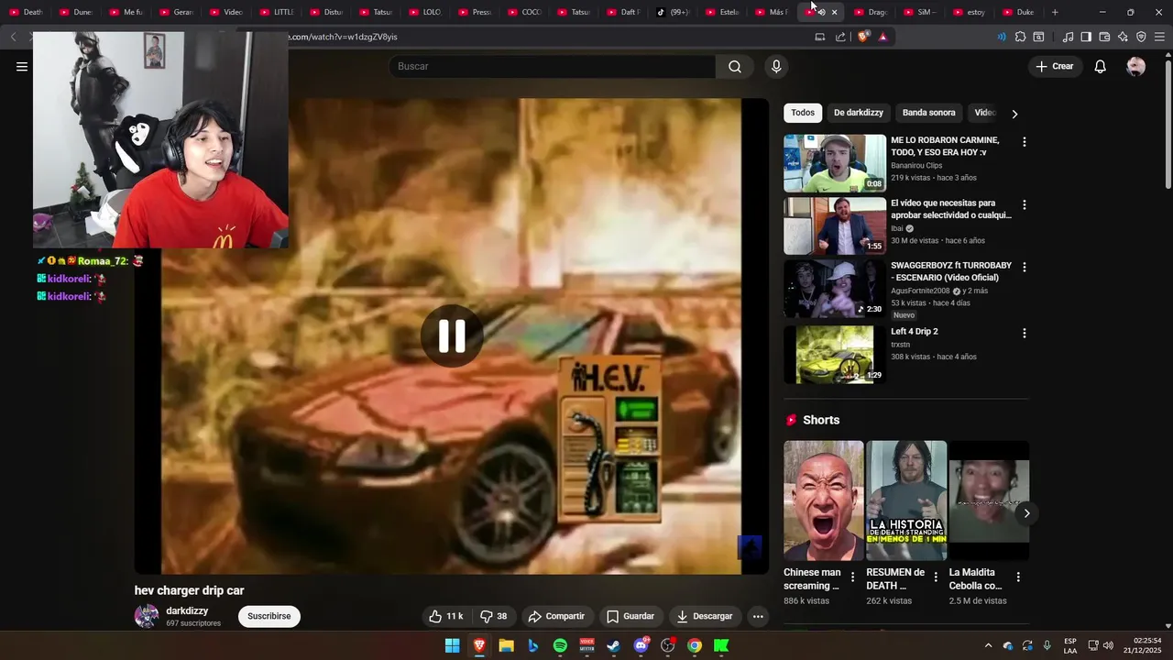
Task: Open the Crear create menu
Action: (x=1054, y=66)
